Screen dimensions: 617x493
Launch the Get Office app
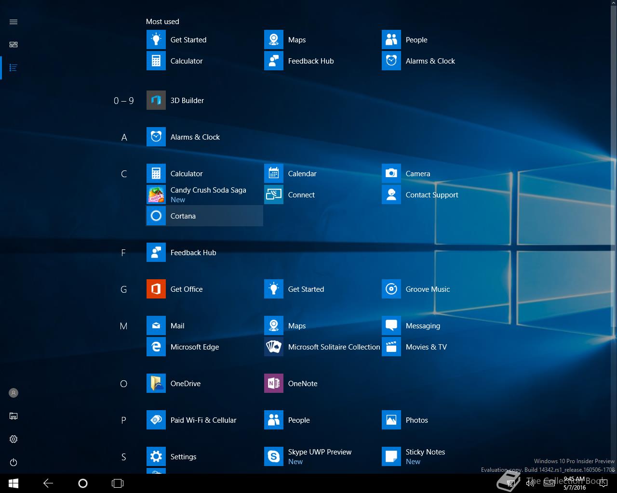(204, 289)
